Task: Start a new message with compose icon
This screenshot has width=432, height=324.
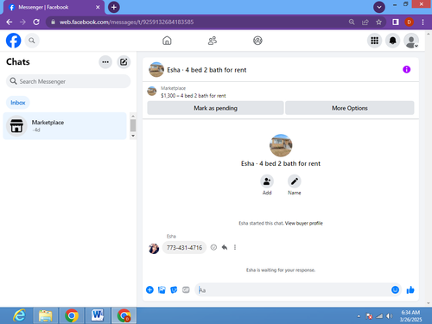Action: point(124,62)
